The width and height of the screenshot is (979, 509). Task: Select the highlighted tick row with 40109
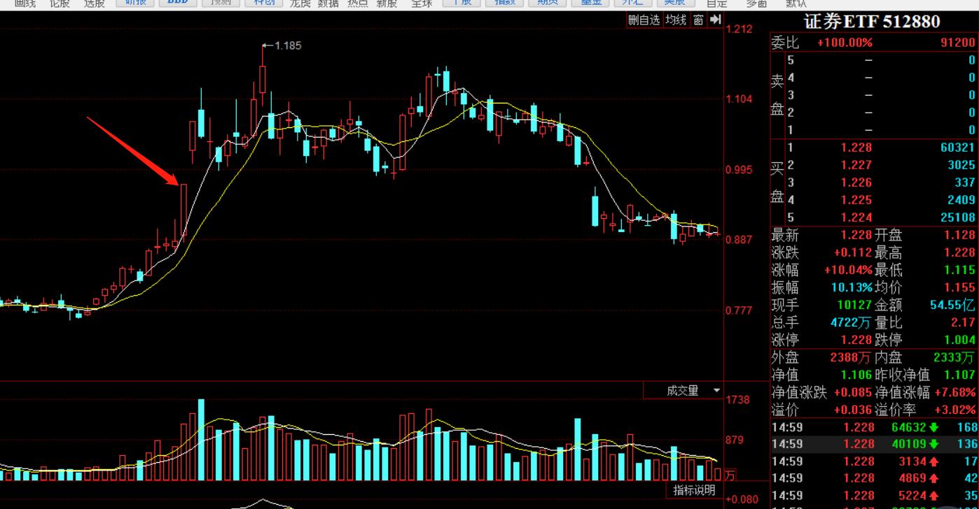tap(875, 443)
